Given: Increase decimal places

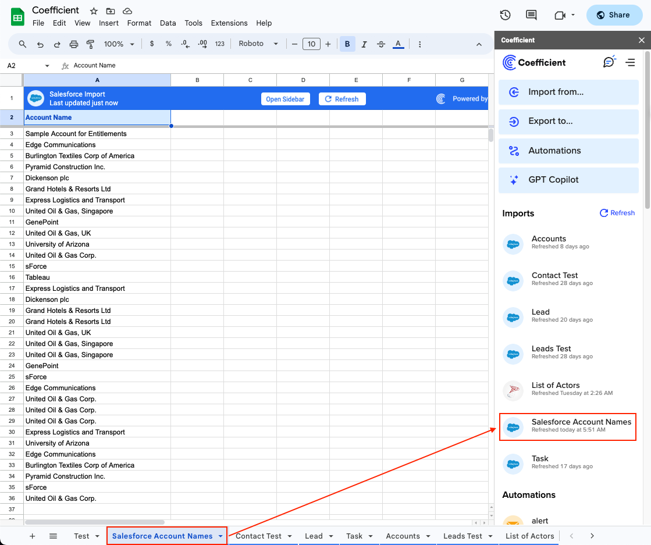Looking at the screenshot, I should (x=202, y=44).
